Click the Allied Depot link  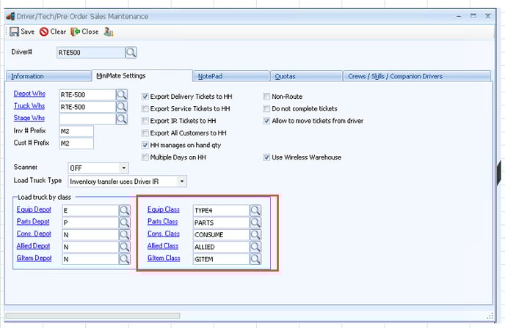click(33, 246)
